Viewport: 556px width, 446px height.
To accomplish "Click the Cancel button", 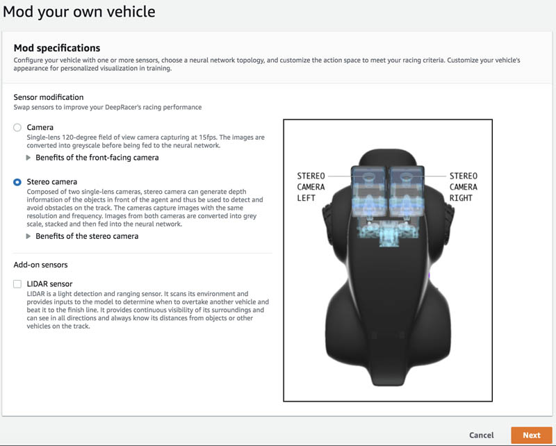I will tap(481, 435).
